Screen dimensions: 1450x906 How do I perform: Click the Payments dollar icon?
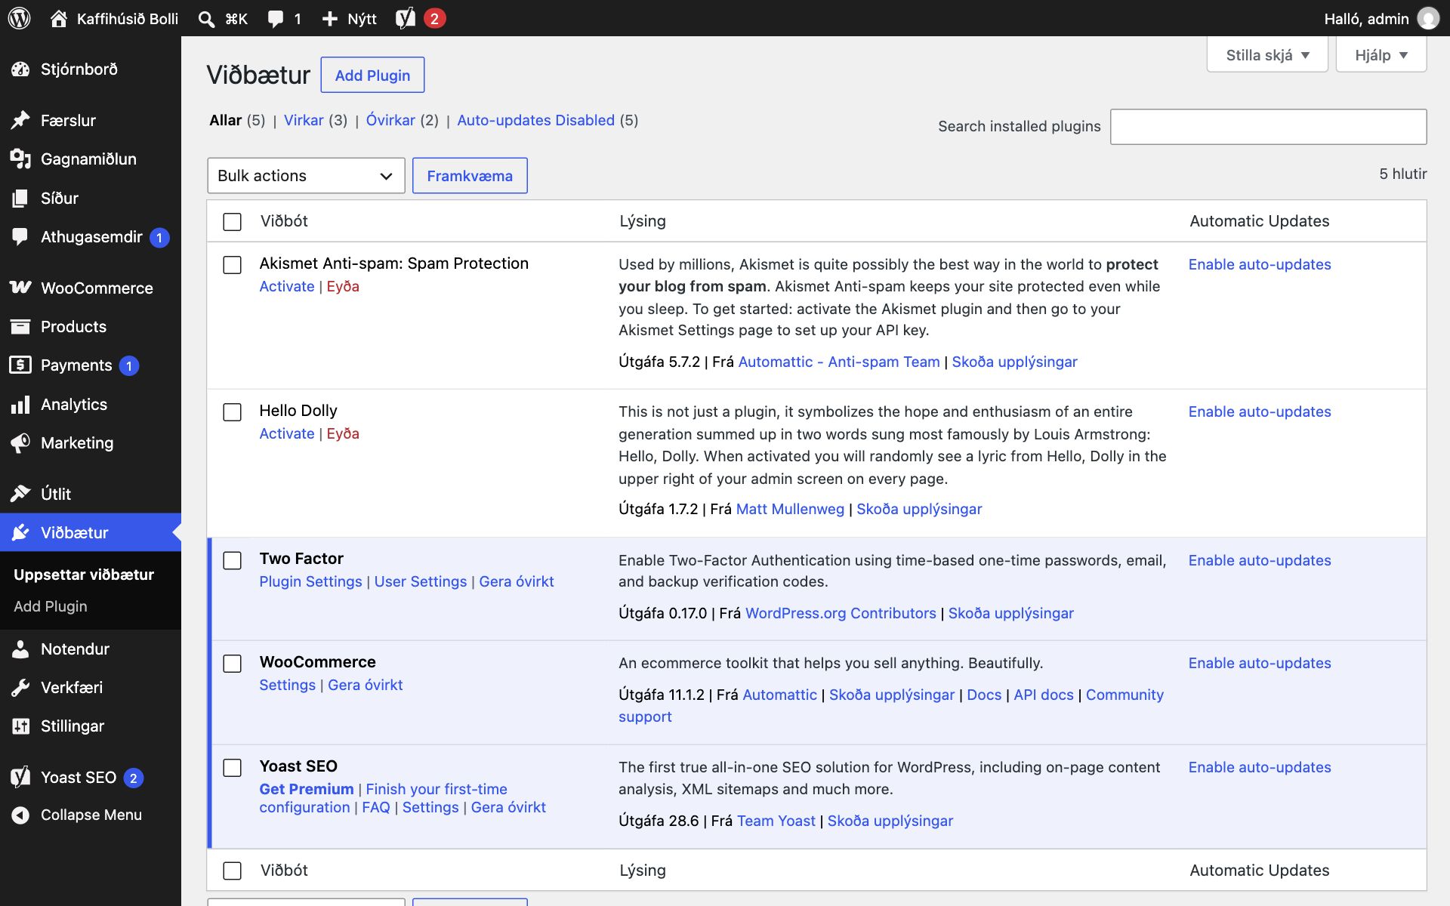(x=20, y=365)
